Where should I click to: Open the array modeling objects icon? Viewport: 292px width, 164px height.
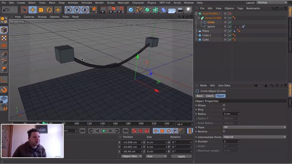[156, 10]
